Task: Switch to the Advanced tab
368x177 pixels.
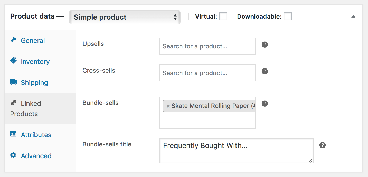Action: pyautogui.click(x=40, y=156)
